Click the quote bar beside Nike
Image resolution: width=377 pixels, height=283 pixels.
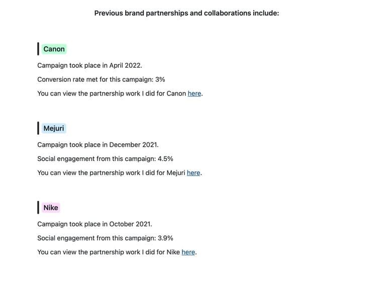coord(38,208)
